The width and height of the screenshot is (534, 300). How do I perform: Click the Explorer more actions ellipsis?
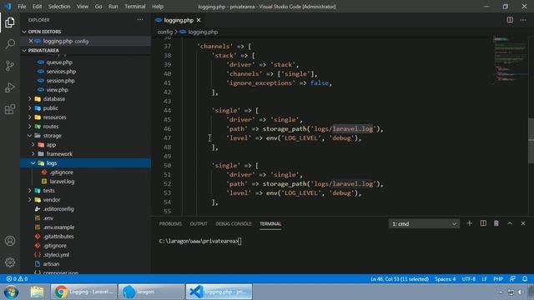click(140, 20)
